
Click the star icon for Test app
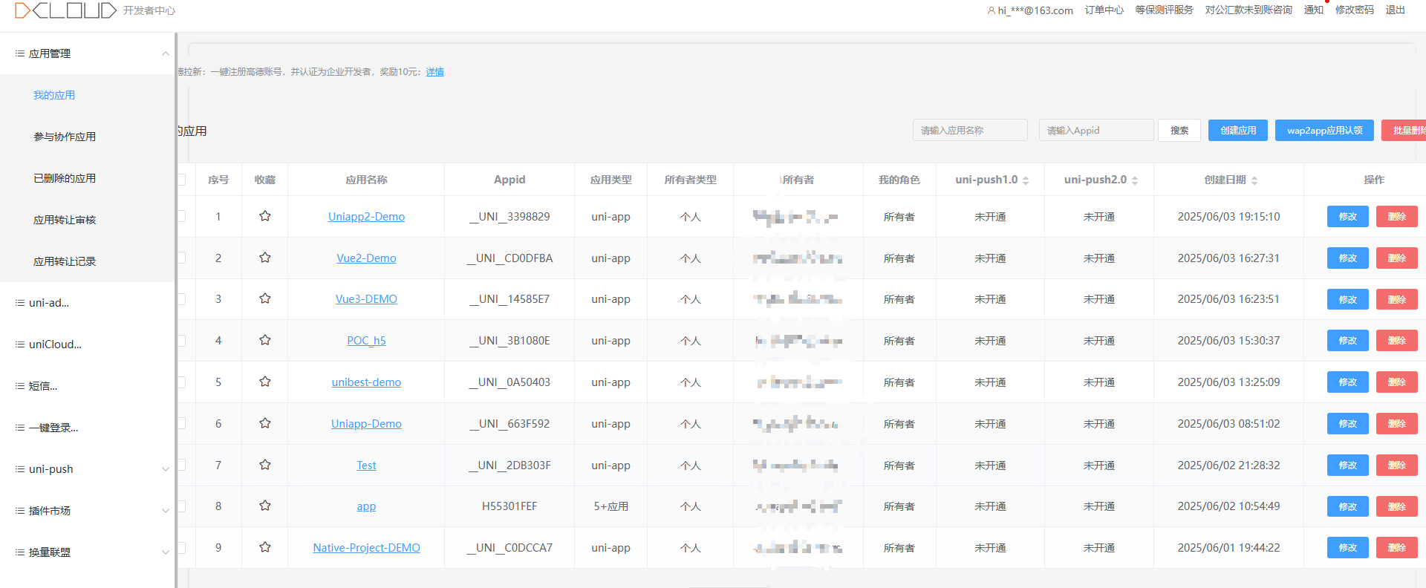pyautogui.click(x=264, y=465)
